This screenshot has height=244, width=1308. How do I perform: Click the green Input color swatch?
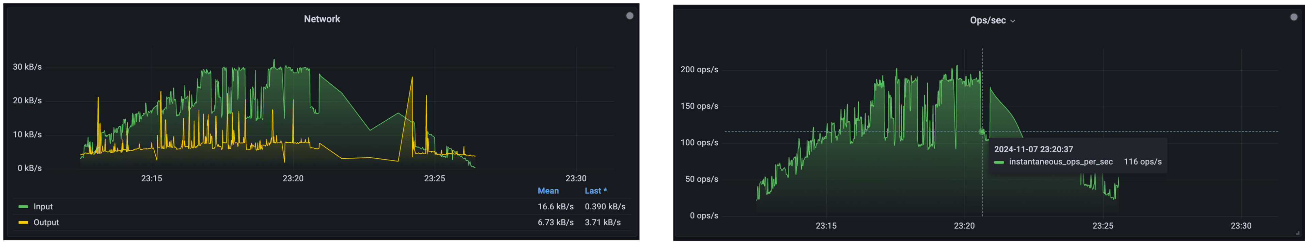click(24, 207)
